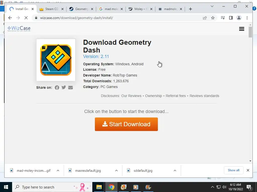The image size is (257, 192).
Task: Open the tab search dropdown arrow
Action: [212, 6]
